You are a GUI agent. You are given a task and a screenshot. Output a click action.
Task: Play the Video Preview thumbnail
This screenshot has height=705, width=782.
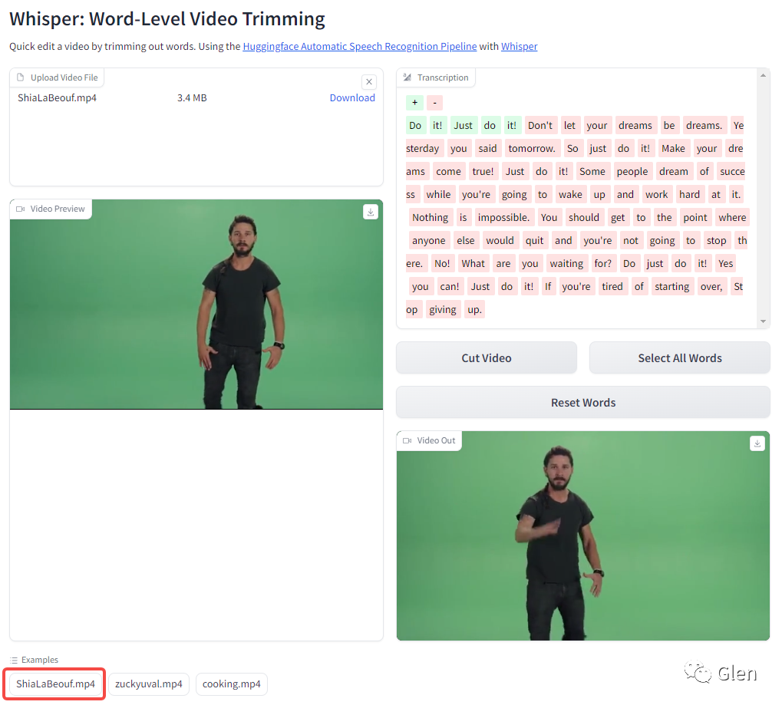coord(196,305)
